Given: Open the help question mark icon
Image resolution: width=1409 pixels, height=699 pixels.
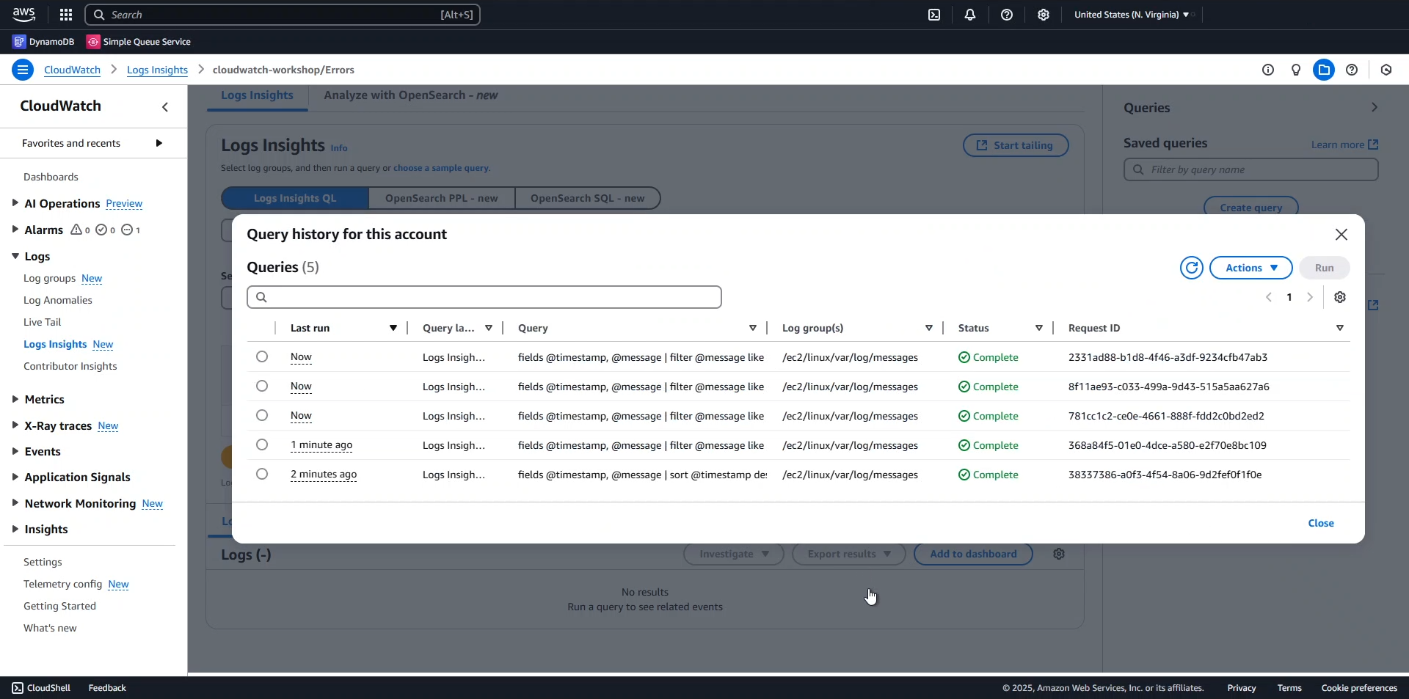Looking at the screenshot, I should (x=1352, y=70).
